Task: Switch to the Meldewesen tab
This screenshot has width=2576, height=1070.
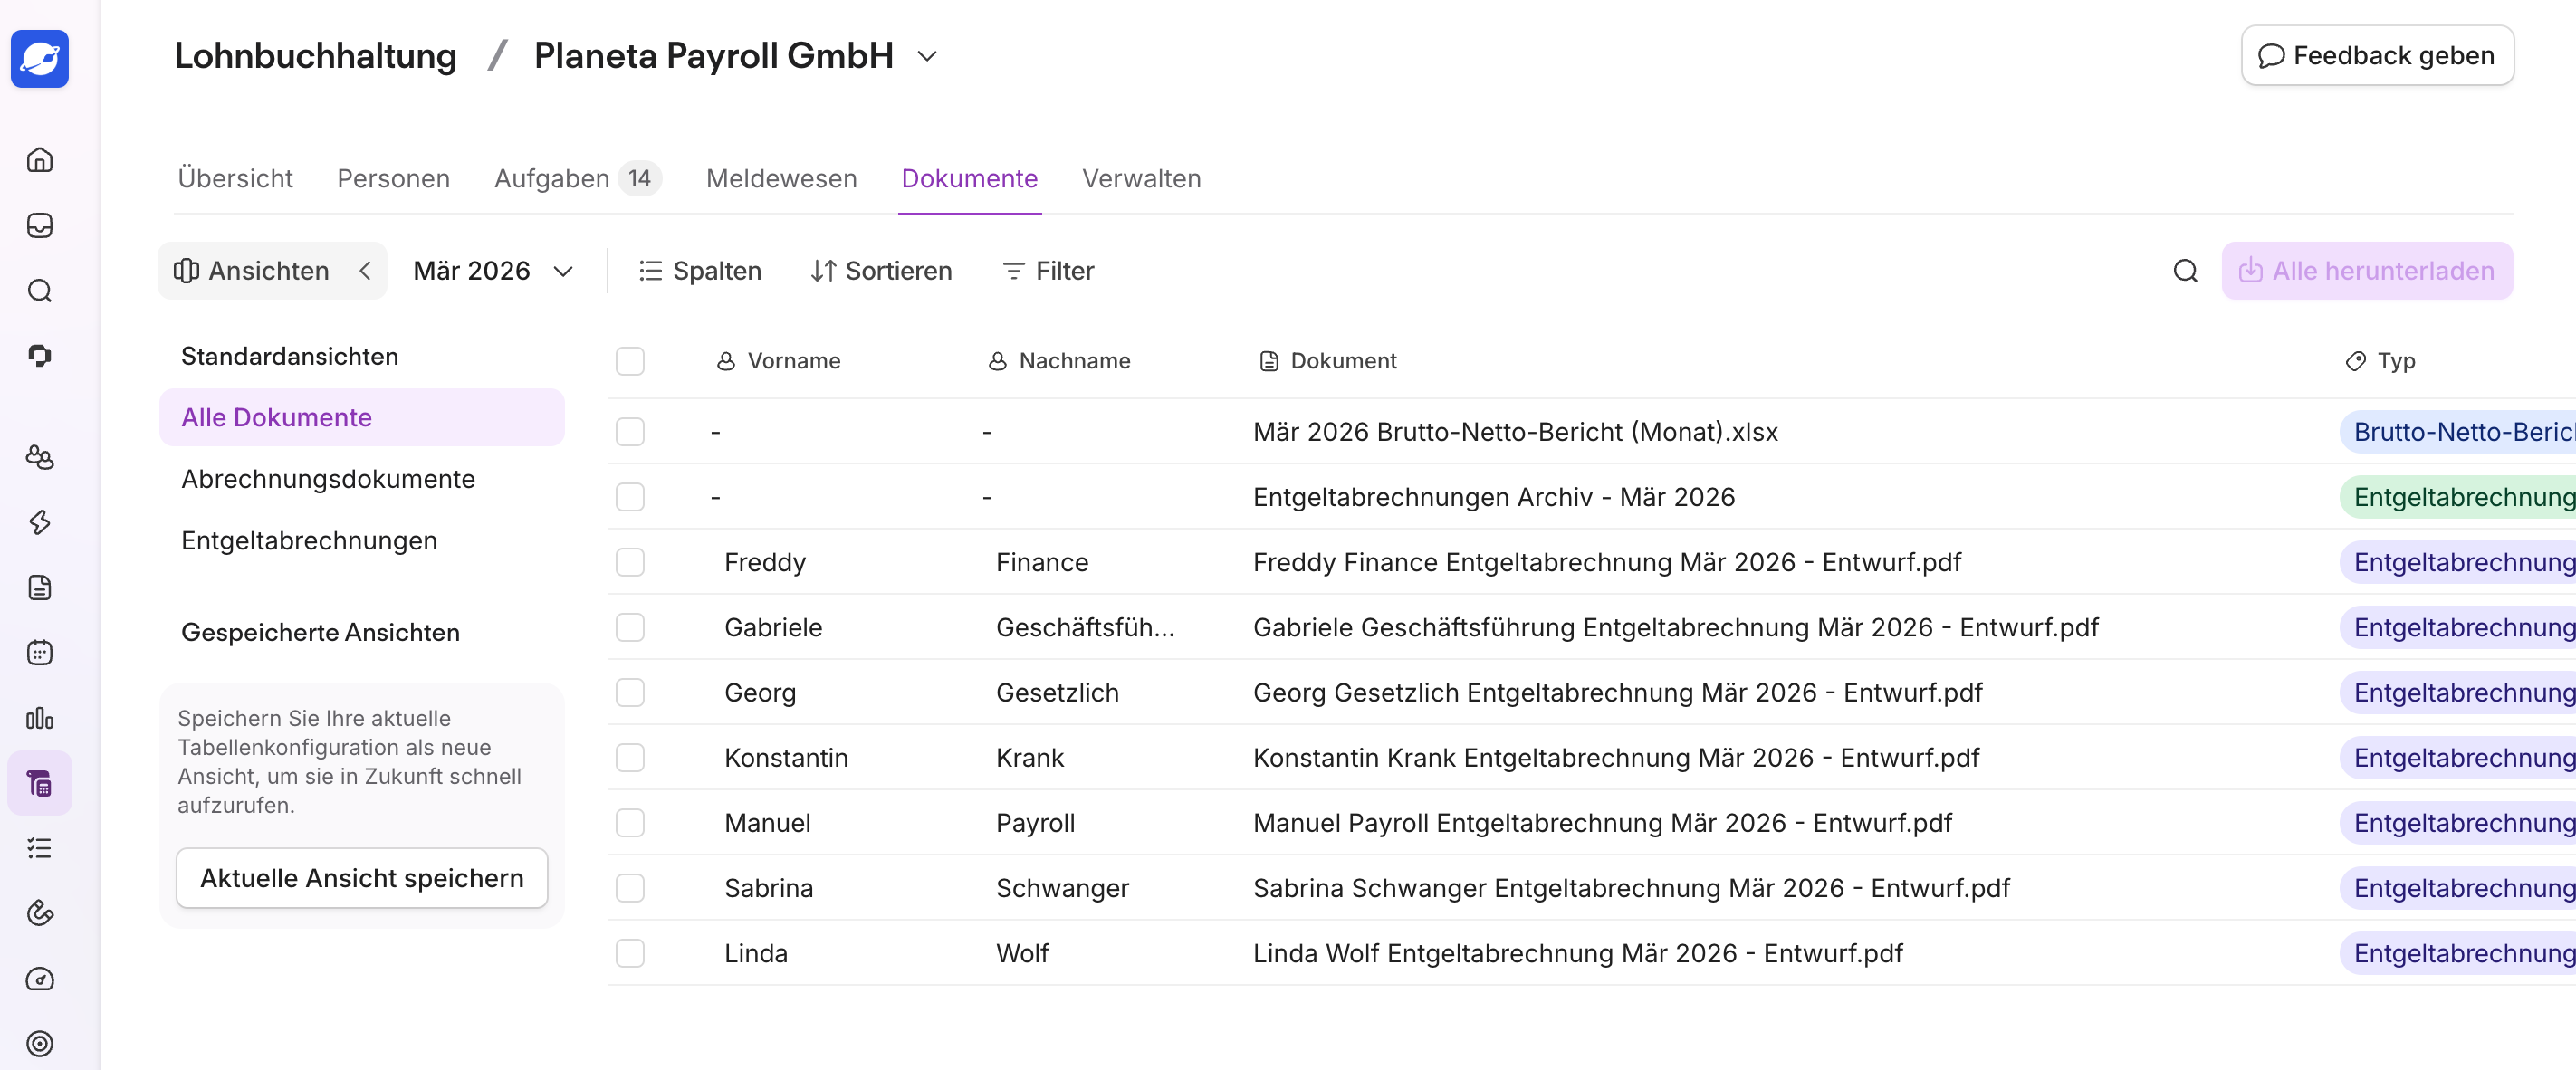Action: coord(781,178)
